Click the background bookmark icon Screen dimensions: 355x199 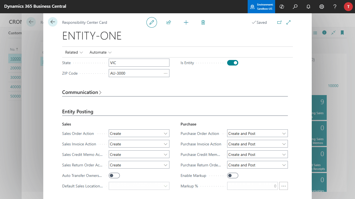(x=342, y=33)
